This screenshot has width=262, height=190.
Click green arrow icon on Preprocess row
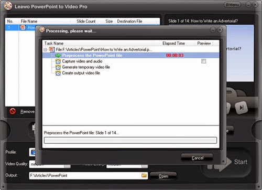click(x=58, y=56)
